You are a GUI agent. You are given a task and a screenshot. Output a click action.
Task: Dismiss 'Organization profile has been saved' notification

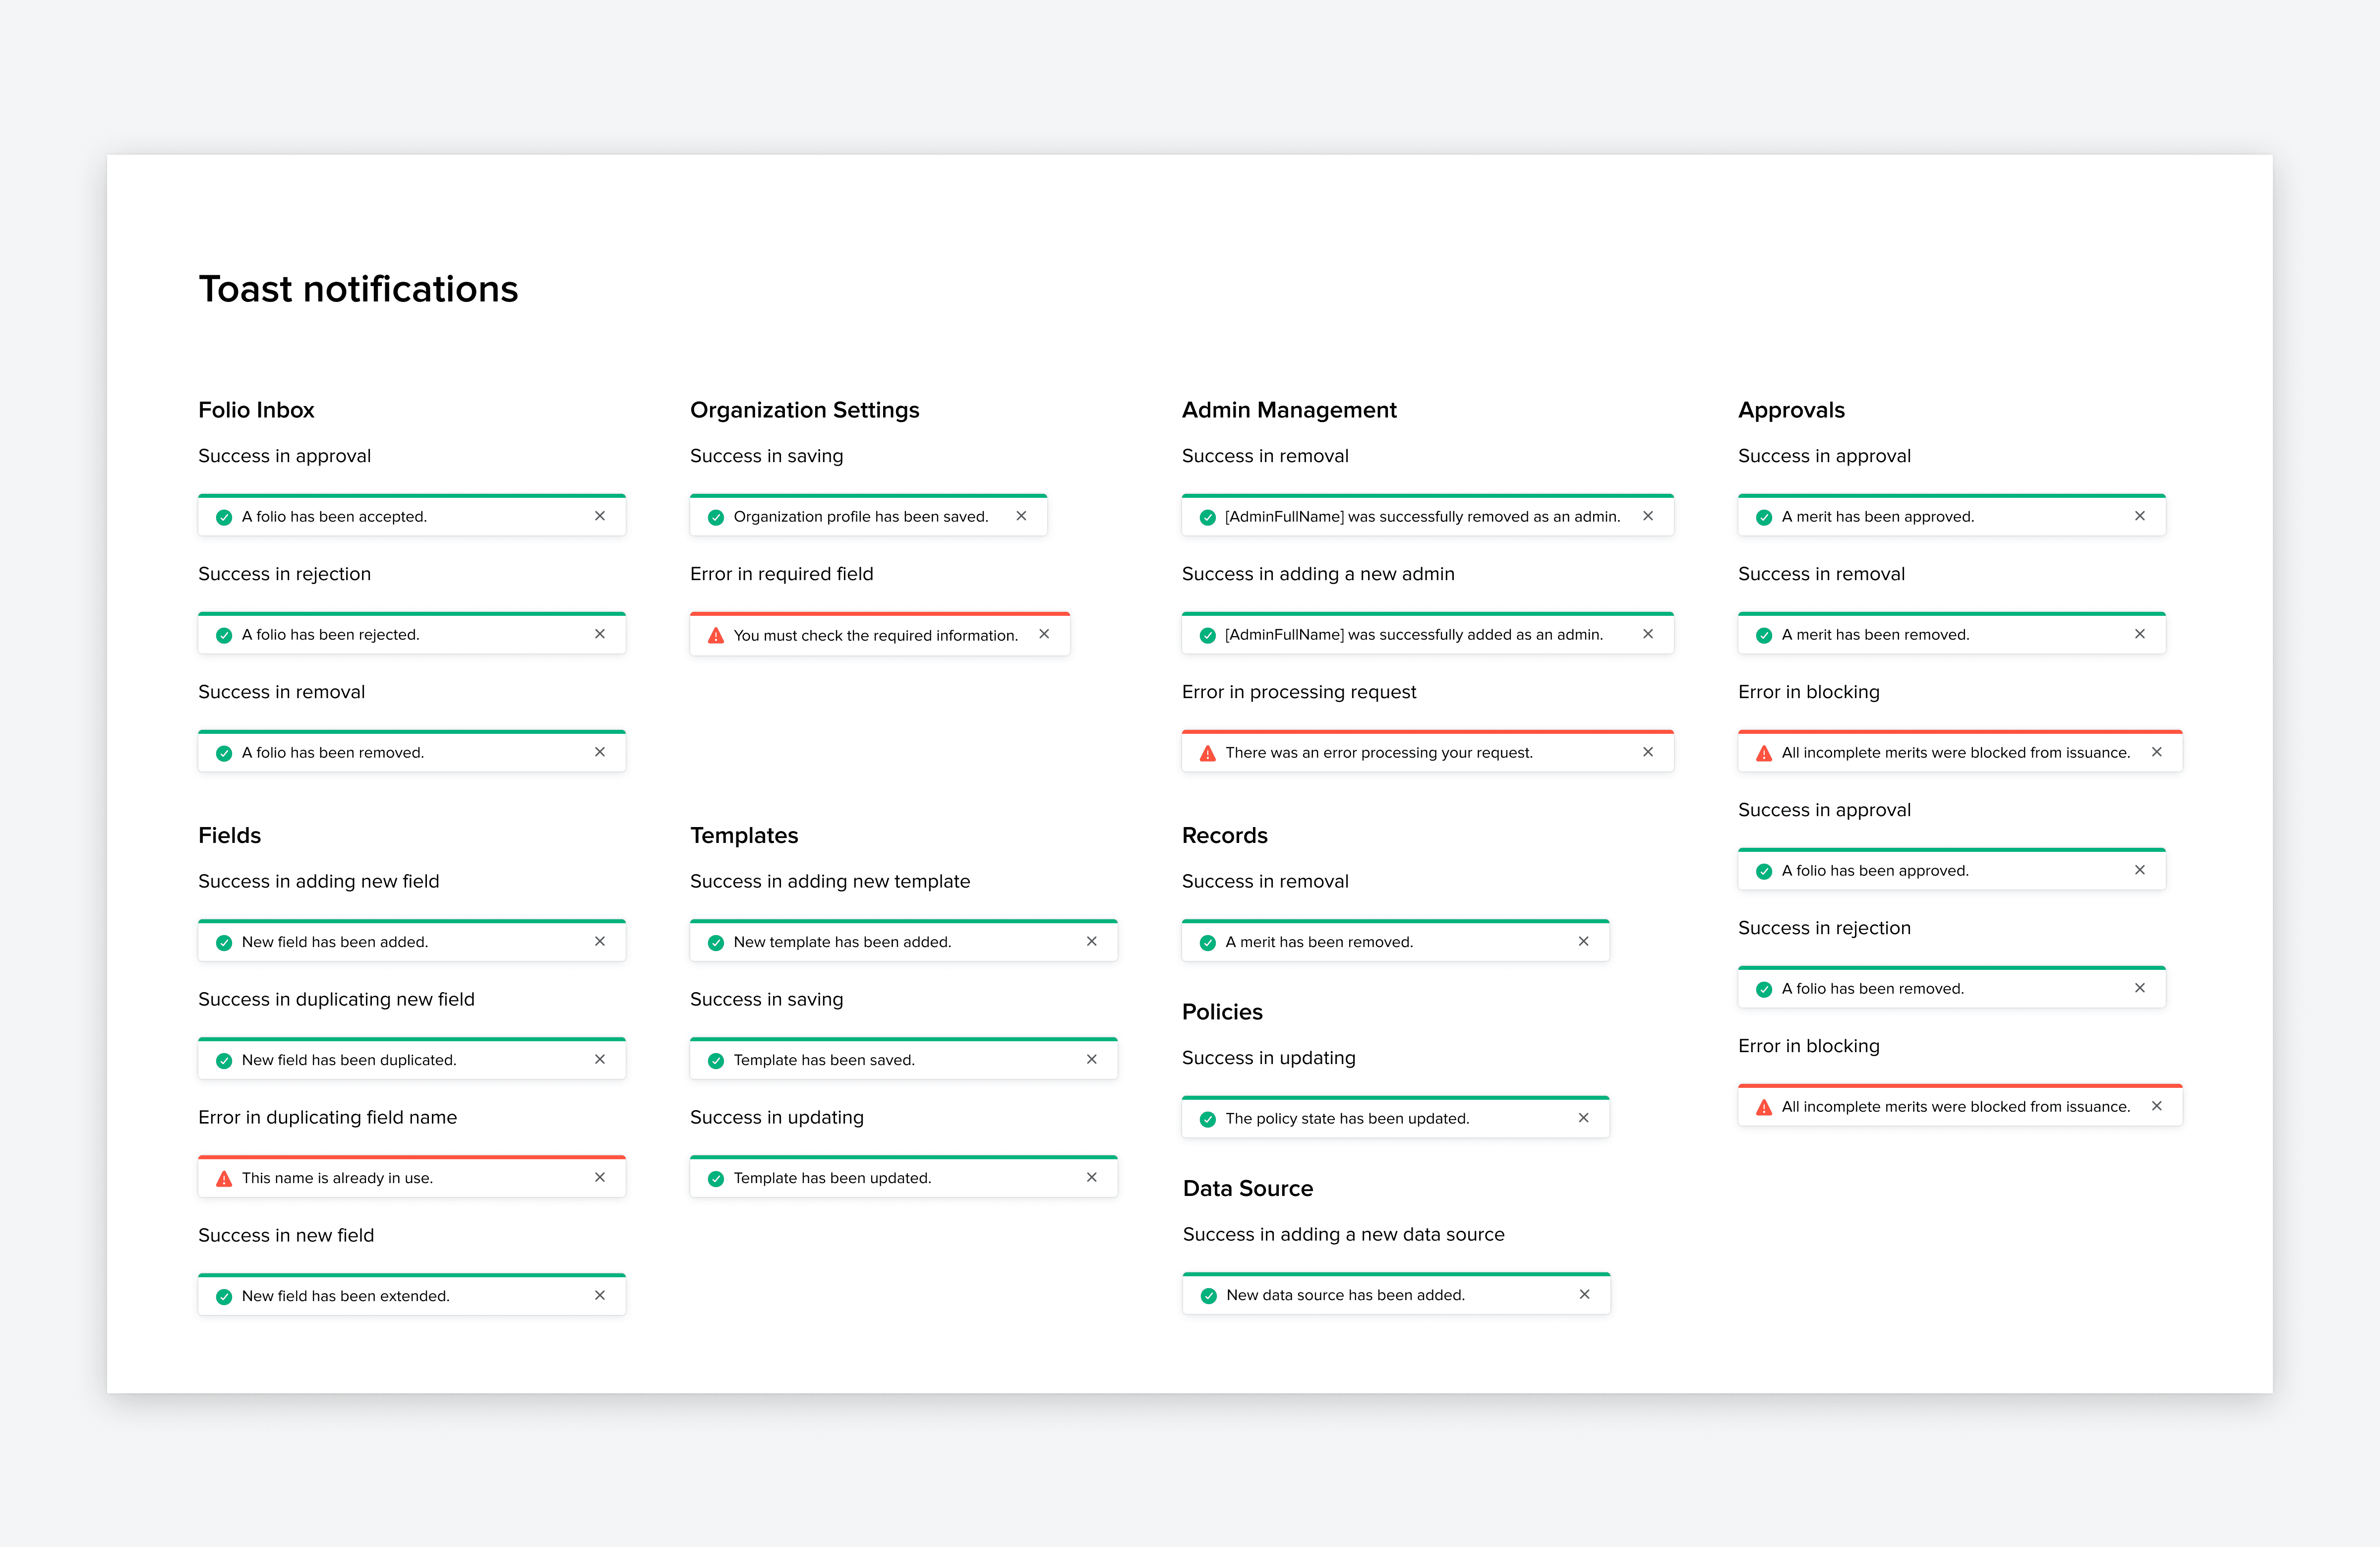1021,516
